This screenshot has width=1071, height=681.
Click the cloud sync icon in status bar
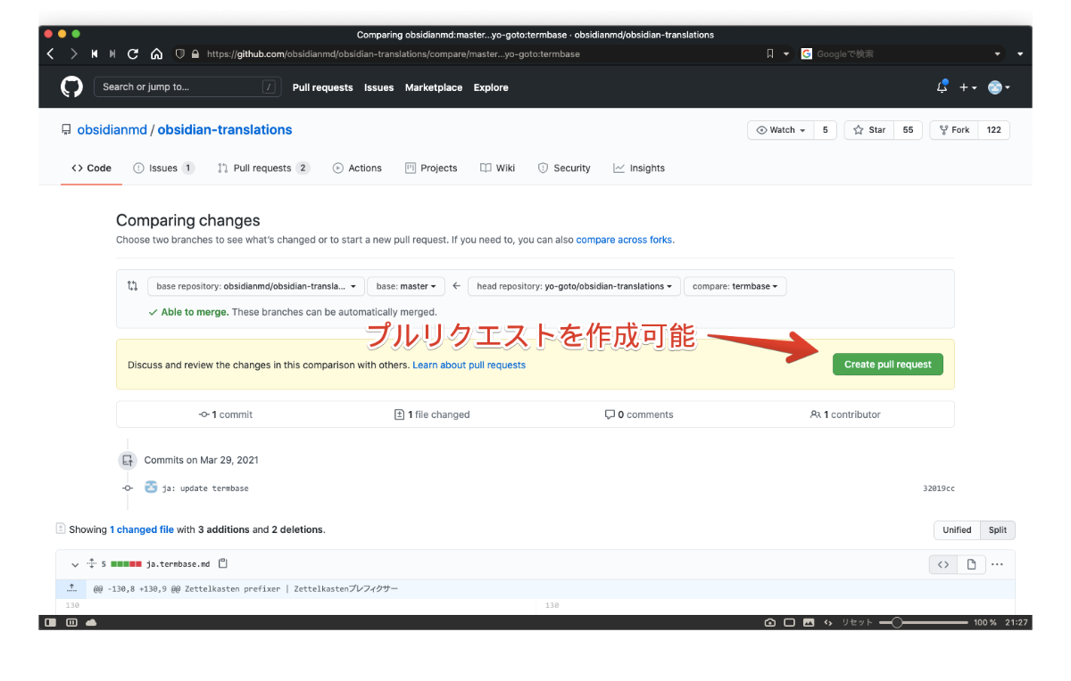click(x=91, y=622)
